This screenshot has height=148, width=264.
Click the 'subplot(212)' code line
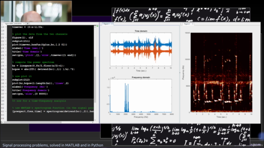pyautogui.click(x=21, y=80)
